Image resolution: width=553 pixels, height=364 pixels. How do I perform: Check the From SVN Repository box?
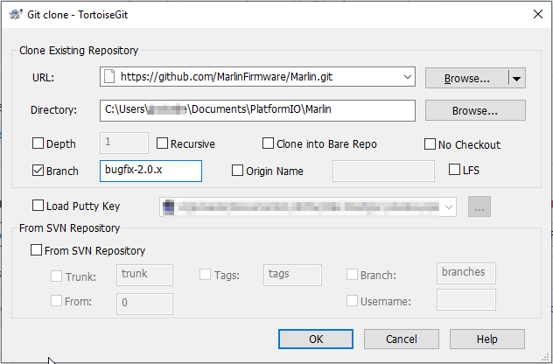point(37,251)
